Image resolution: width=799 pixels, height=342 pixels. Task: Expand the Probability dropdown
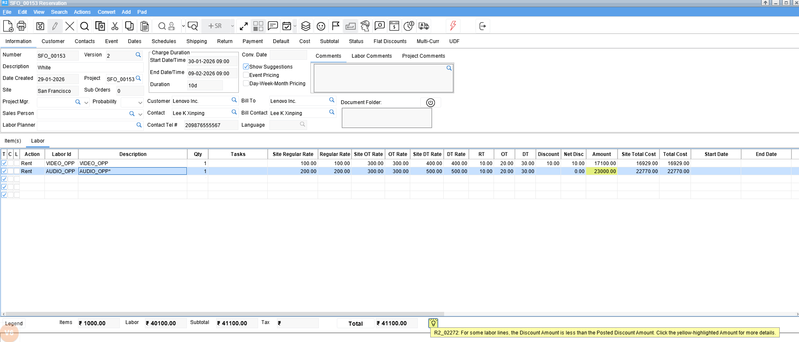(140, 102)
